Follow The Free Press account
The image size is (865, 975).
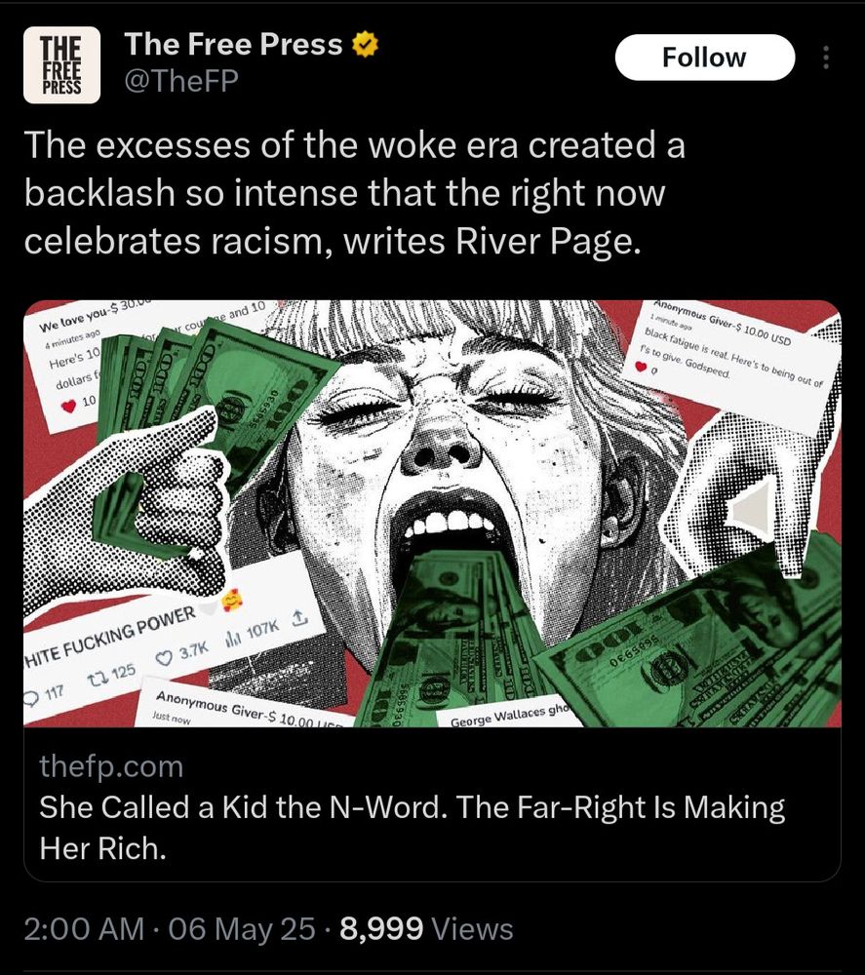[x=704, y=58]
